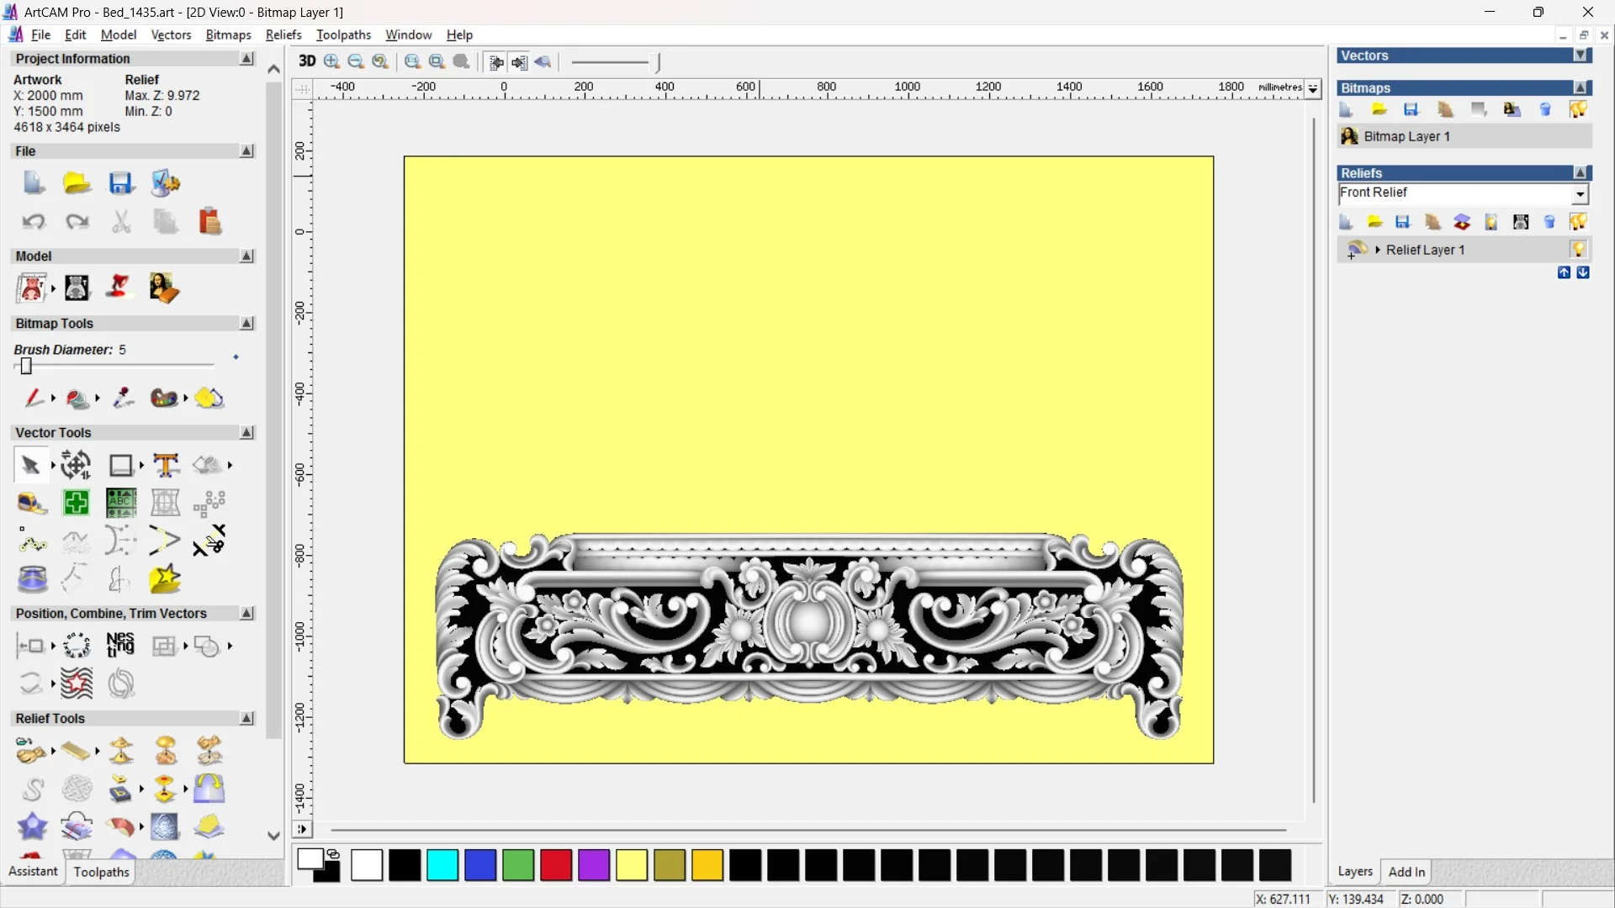Click the 3D view button

pos(307,61)
